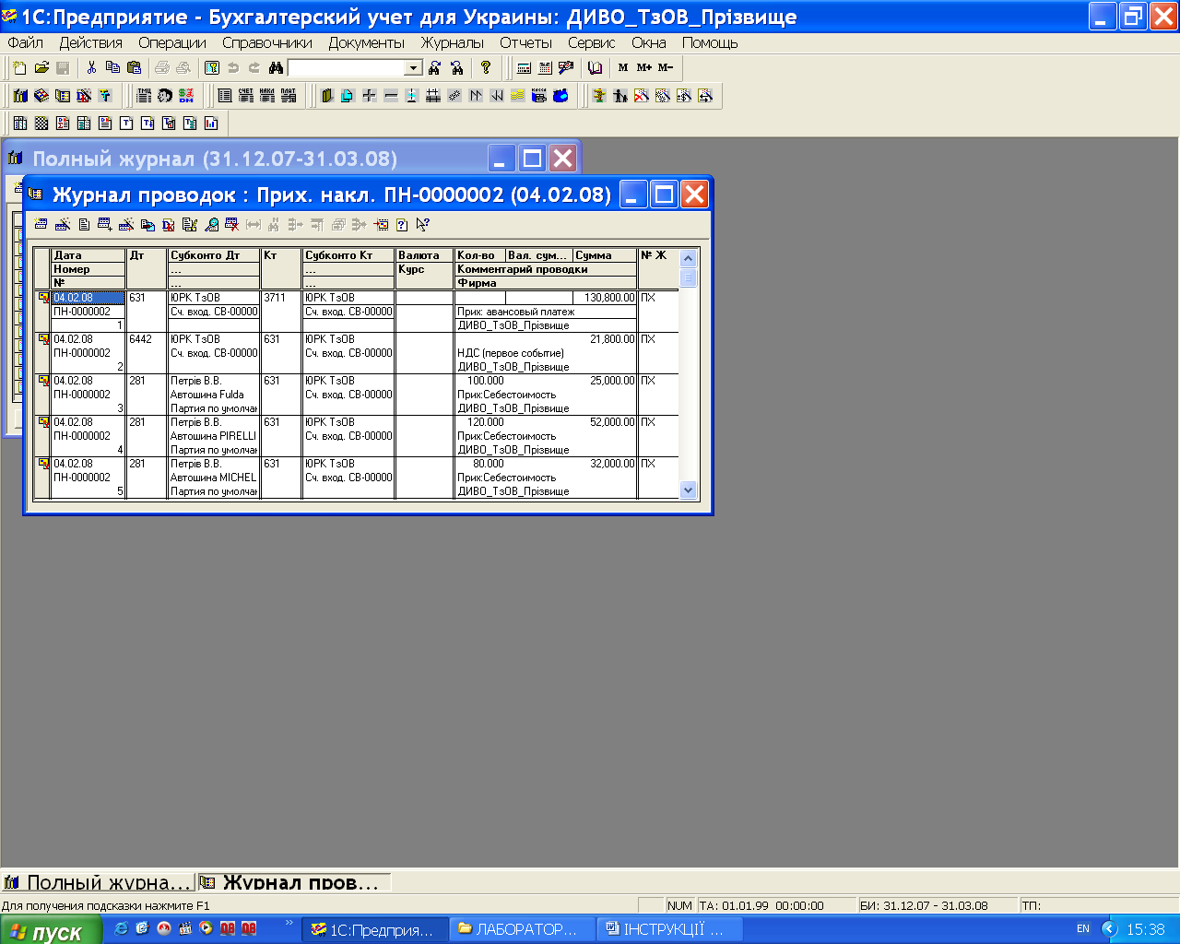The height and width of the screenshot is (944, 1180).
Task: Click the M- memory button
Action: tap(666, 67)
